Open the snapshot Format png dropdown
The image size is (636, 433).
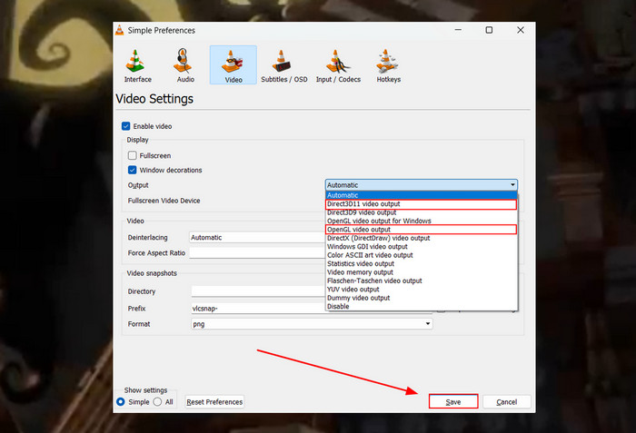click(x=312, y=323)
